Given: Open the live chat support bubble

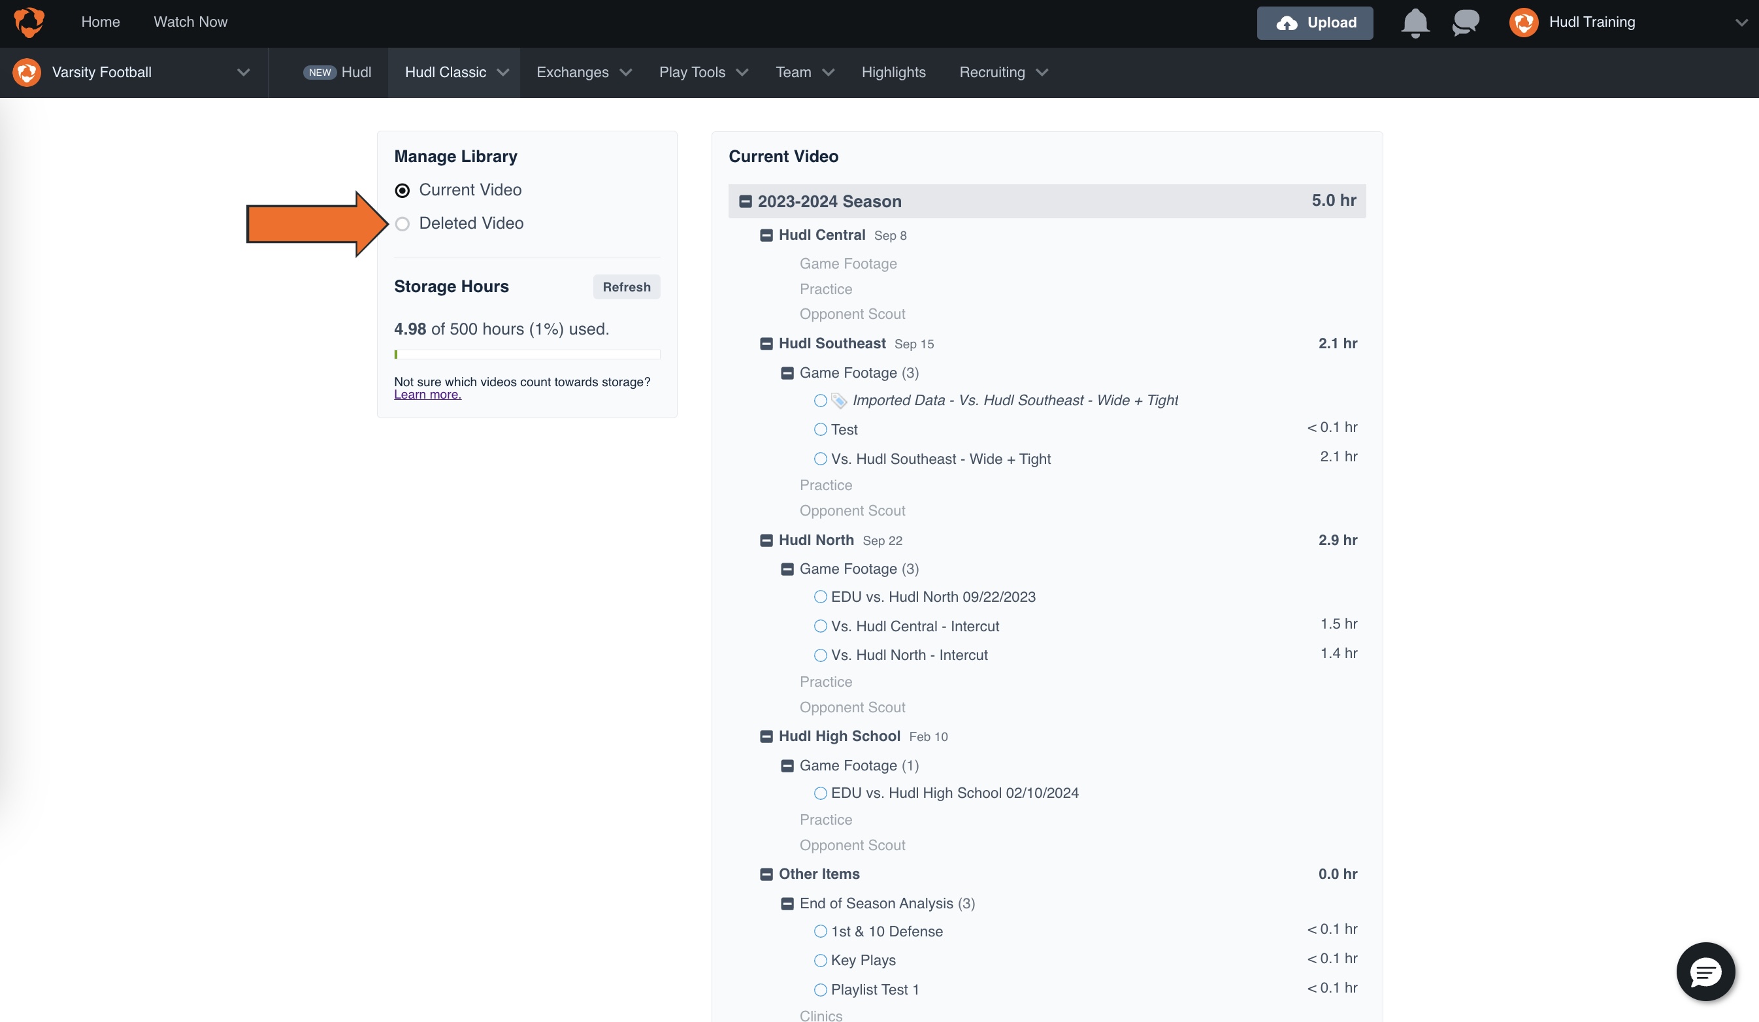Looking at the screenshot, I should click(1705, 971).
